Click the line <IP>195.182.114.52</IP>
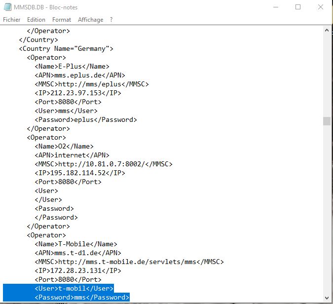333x304 pixels. [x=80, y=173]
